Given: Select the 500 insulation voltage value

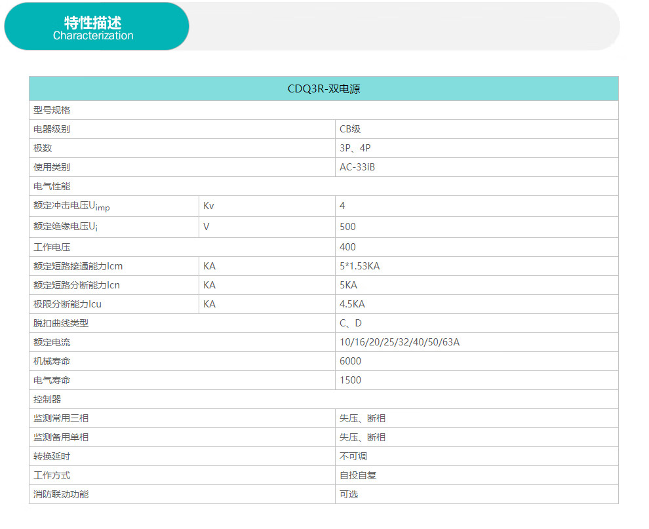Looking at the screenshot, I should [347, 227].
